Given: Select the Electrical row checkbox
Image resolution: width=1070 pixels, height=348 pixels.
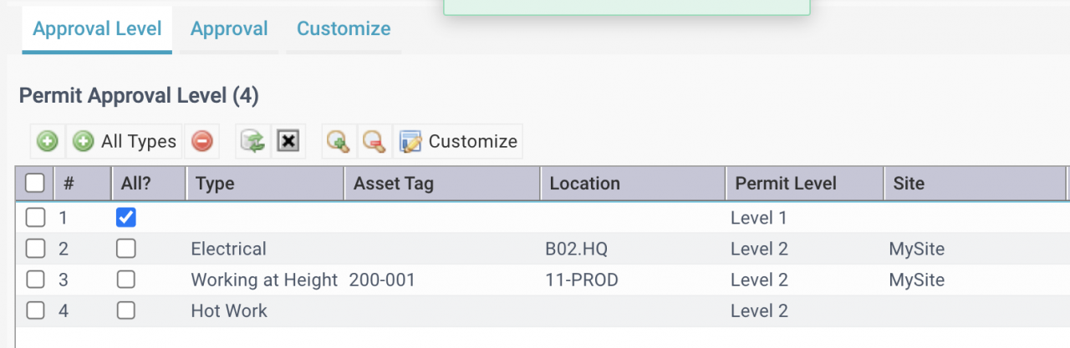Looking at the screenshot, I should pyautogui.click(x=35, y=249).
